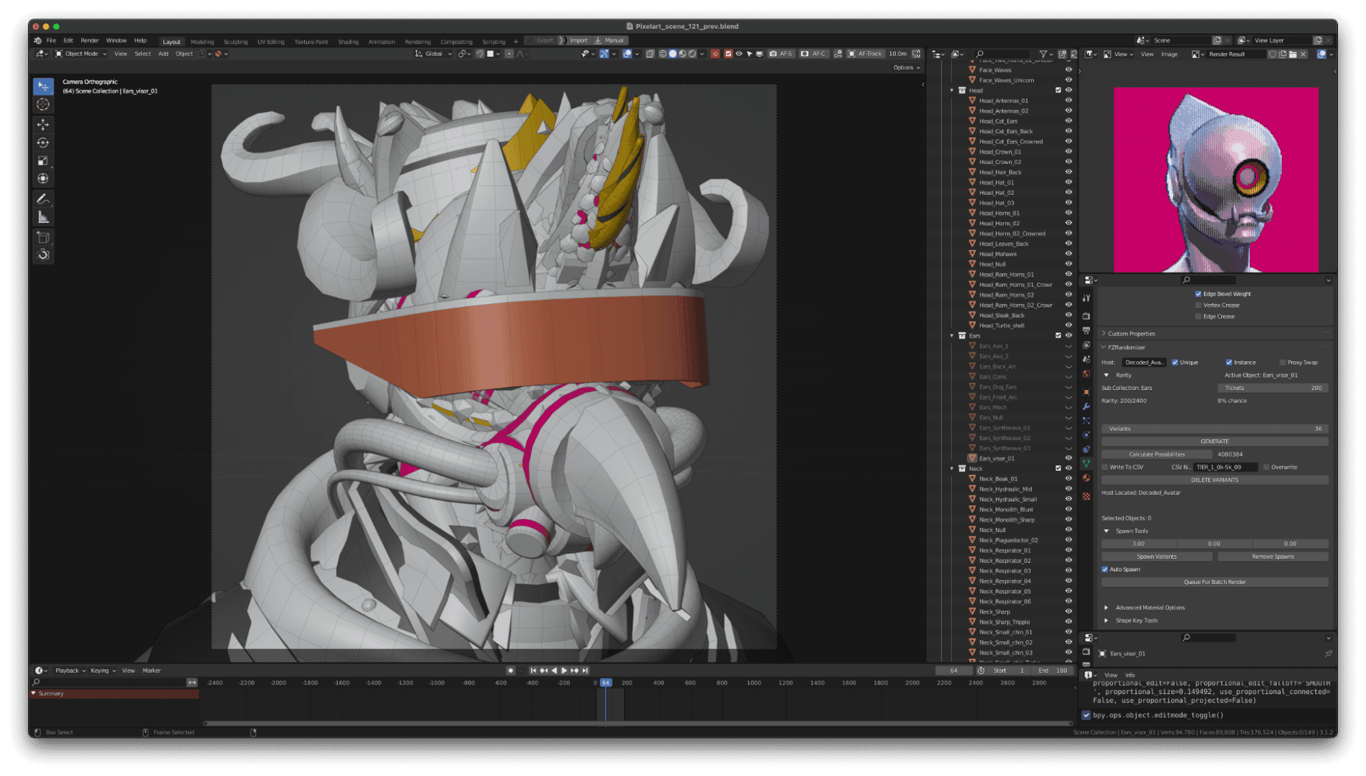Select the Add Cube tool
Screen dimensions: 1366x776
click(x=43, y=237)
